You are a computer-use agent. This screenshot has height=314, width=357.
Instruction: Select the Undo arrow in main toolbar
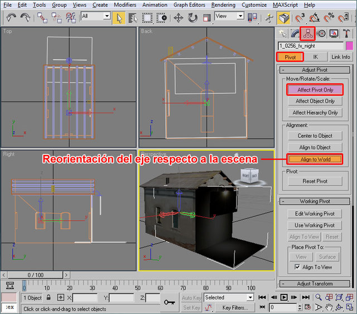pyautogui.click(x=11, y=18)
